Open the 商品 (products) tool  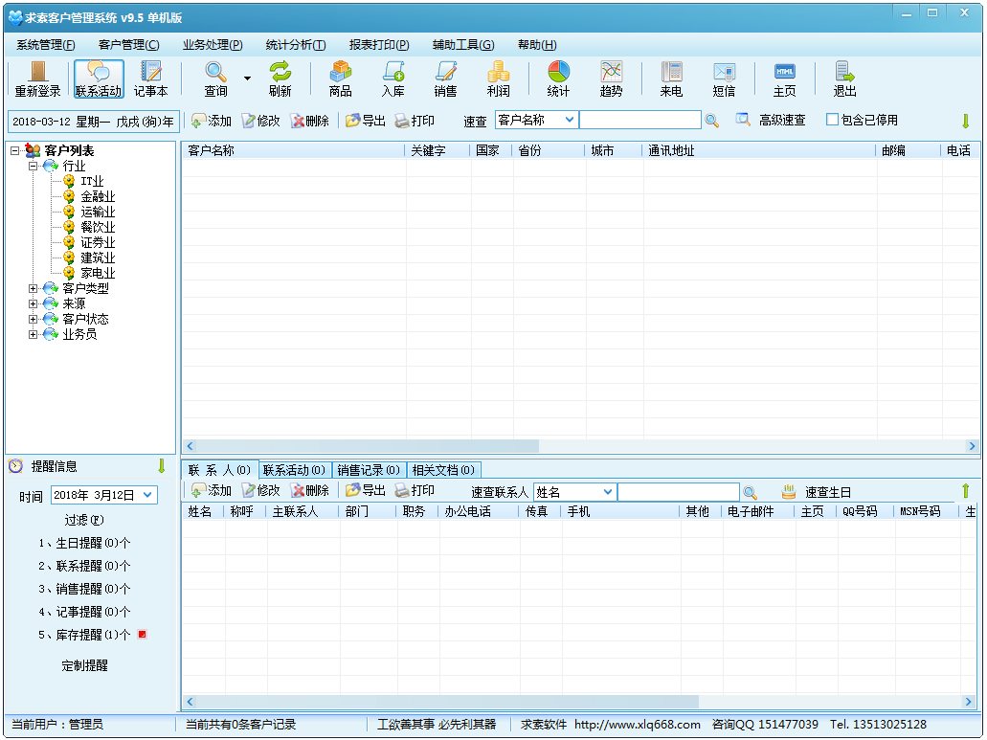[341, 78]
